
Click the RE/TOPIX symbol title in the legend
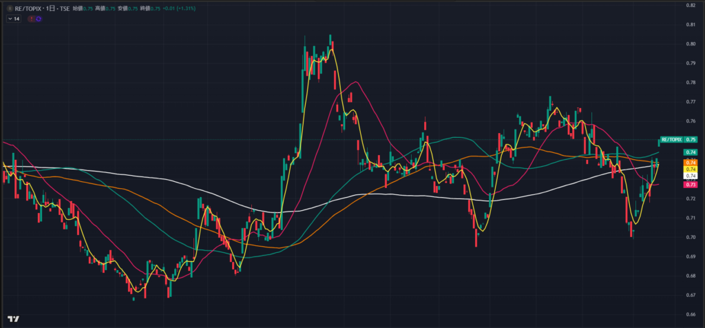tap(28, 8)
